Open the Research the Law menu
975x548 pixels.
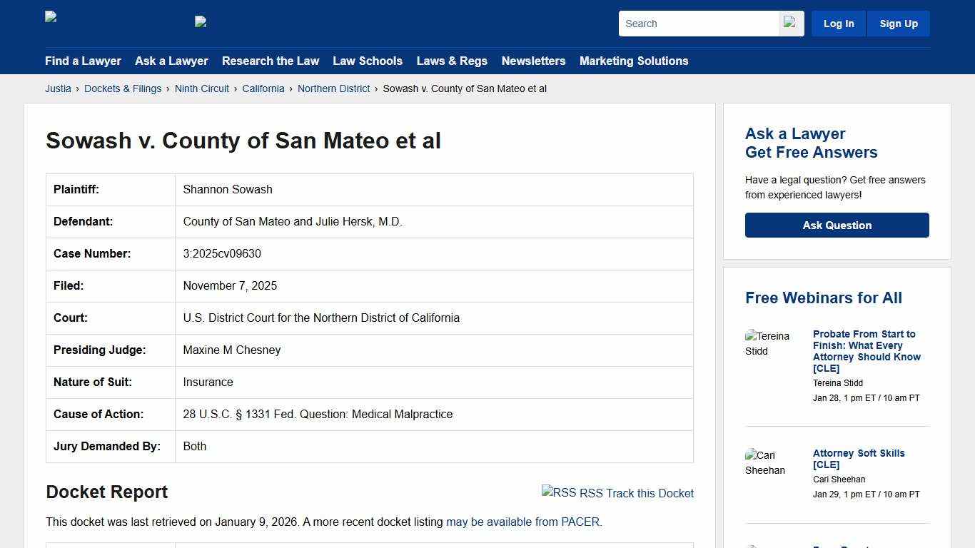[x=271, y=61]
